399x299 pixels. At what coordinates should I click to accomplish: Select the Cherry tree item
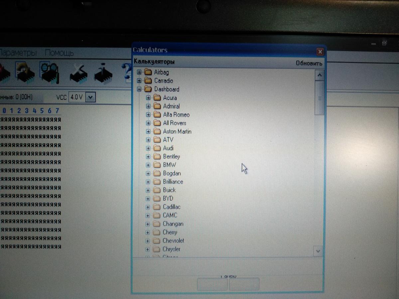point(170,232)
